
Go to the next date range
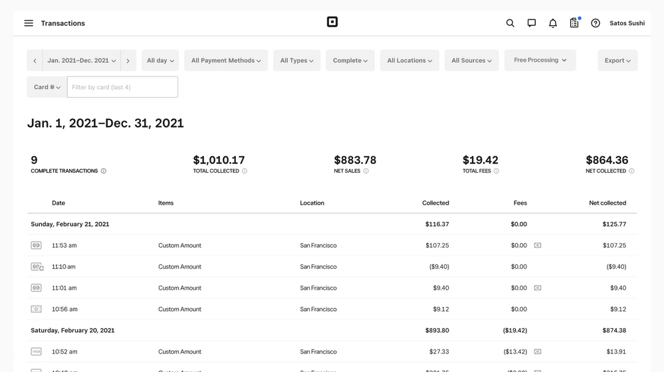(x=128, y=60)
